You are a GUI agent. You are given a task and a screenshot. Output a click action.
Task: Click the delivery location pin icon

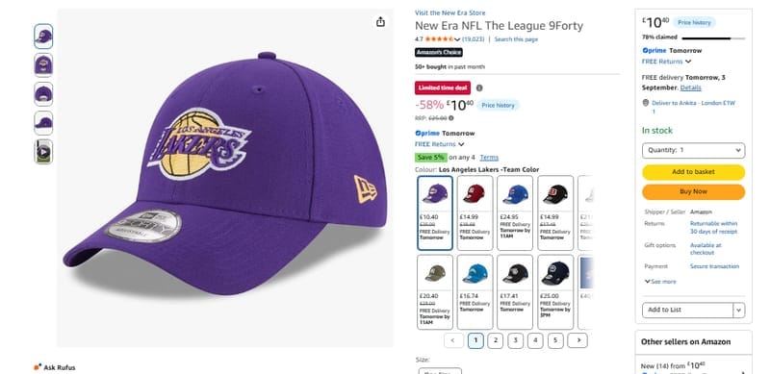(x=646, y=103)
